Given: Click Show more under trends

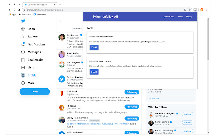Looking at the screenshot, I should [154, 98].
